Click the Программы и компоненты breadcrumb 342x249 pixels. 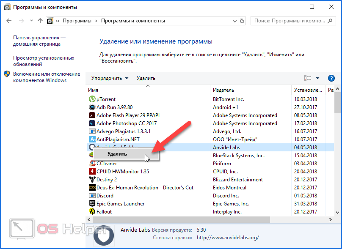(133, 21)
